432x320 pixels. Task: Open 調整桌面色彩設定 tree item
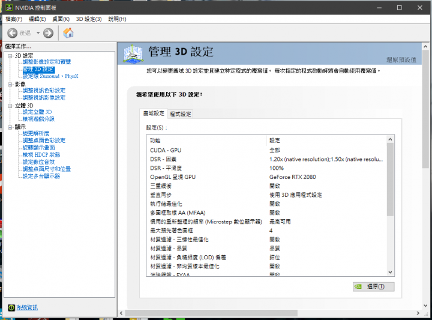(44, 141)
